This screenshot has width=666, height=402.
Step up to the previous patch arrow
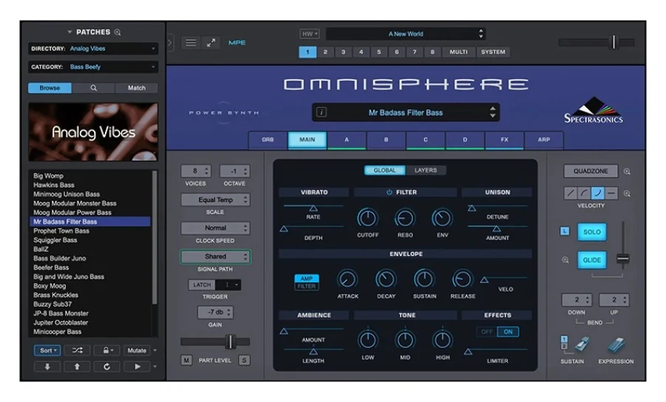[77, 367]
